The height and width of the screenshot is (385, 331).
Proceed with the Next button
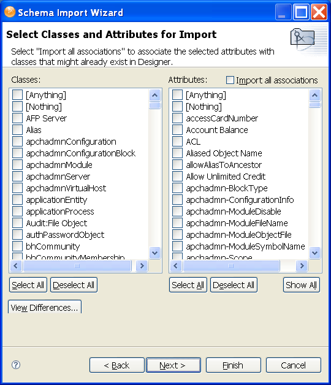coord(173,365)
